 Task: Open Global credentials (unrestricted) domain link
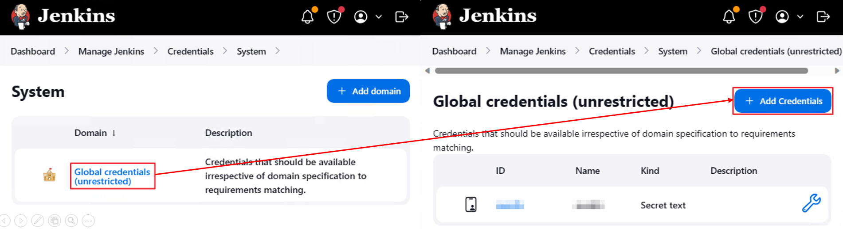click(112, 176)
